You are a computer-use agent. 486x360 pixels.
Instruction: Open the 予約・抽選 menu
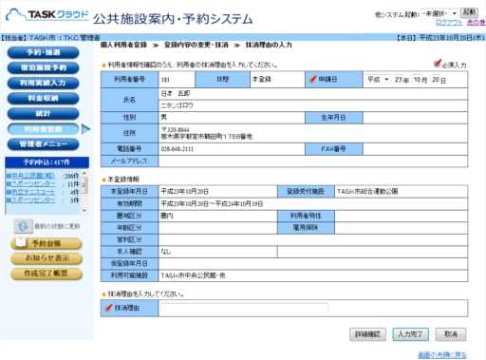coord(43,52)
